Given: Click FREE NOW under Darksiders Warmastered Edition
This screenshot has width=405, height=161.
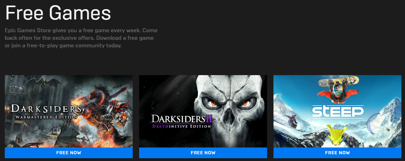Looking at the screenshot, I should coord(69,153).
